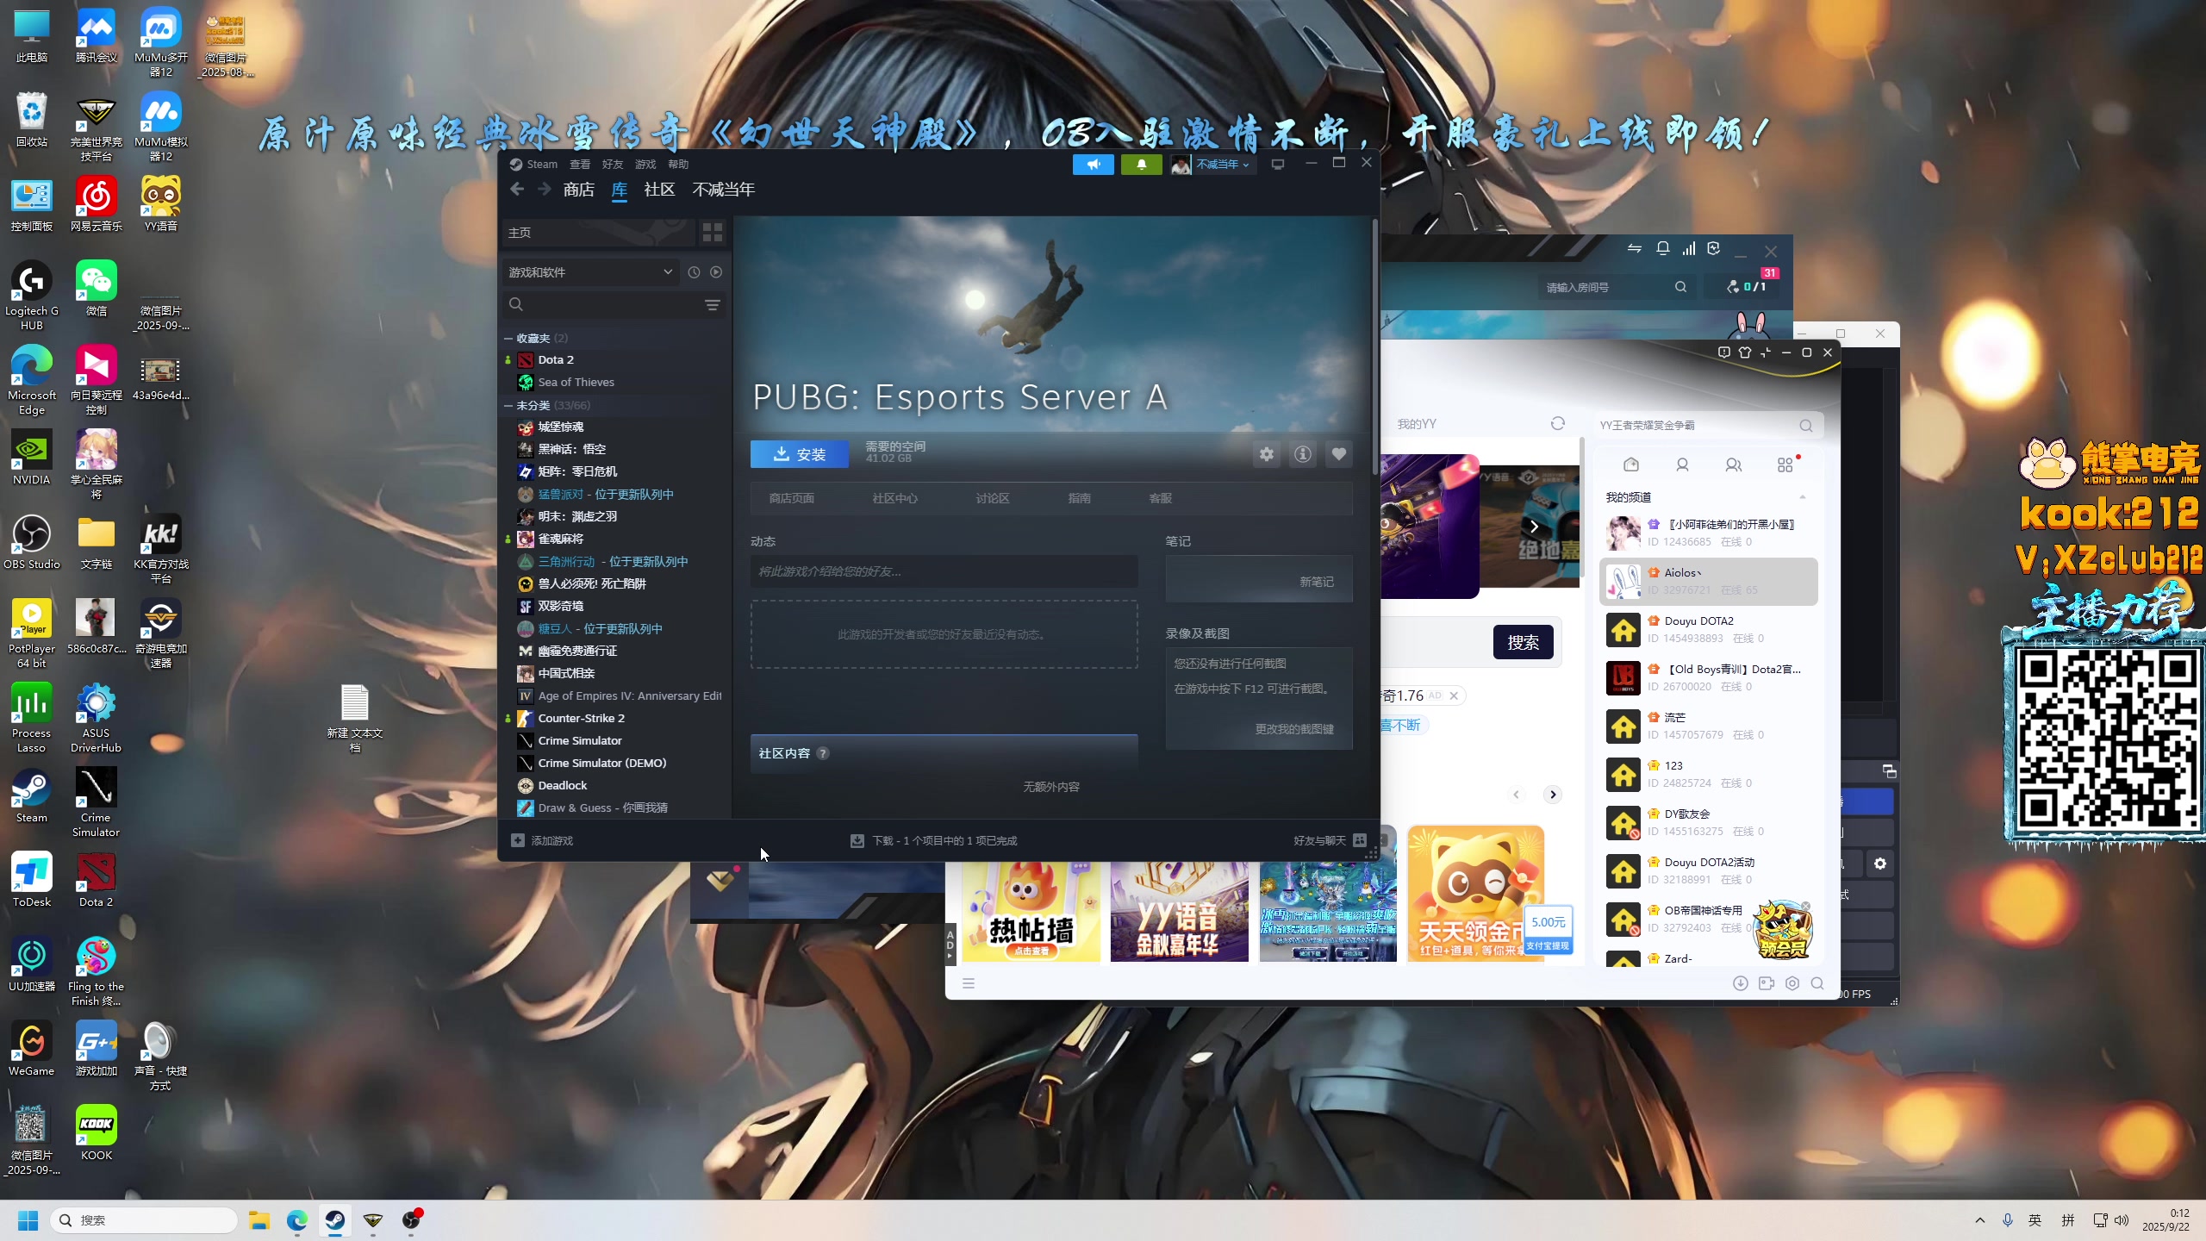
Task: Open 商店页面 tab for PUBG
Action: (791, 498)
